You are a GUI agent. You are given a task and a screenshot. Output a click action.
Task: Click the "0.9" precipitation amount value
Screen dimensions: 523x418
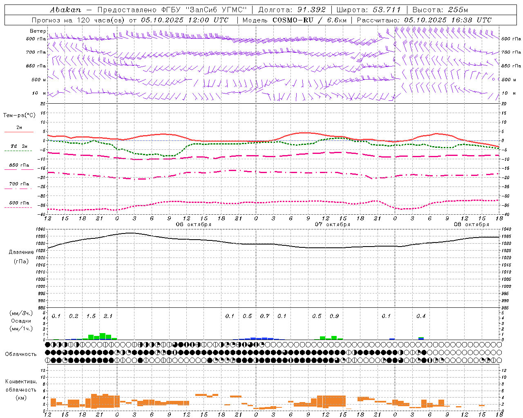point(334,316)
